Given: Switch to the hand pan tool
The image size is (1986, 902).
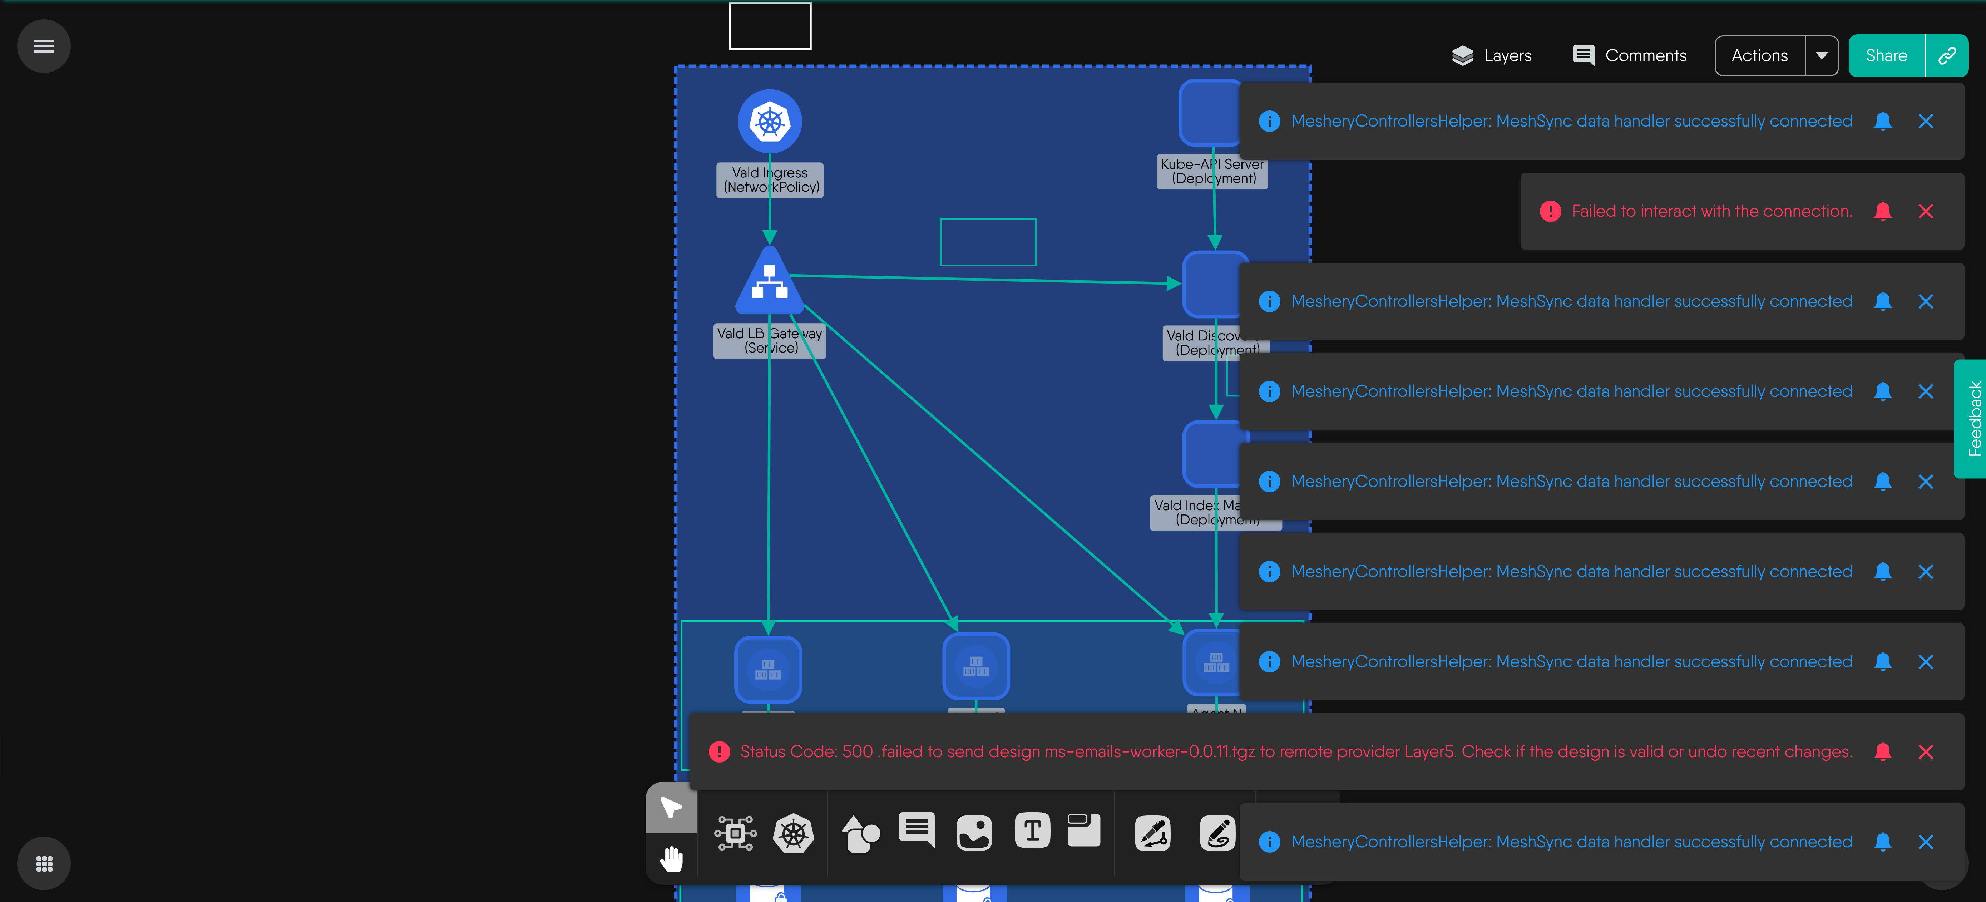Looking at the screenshot, I should (x=671, y=858).
